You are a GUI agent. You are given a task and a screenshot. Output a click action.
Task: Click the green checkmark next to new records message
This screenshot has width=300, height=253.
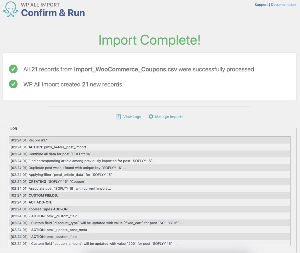click(13, 84)
